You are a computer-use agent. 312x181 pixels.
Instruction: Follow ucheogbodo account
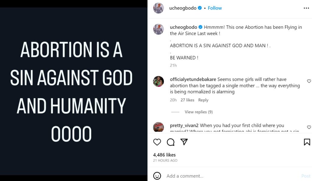pos(215,8)
